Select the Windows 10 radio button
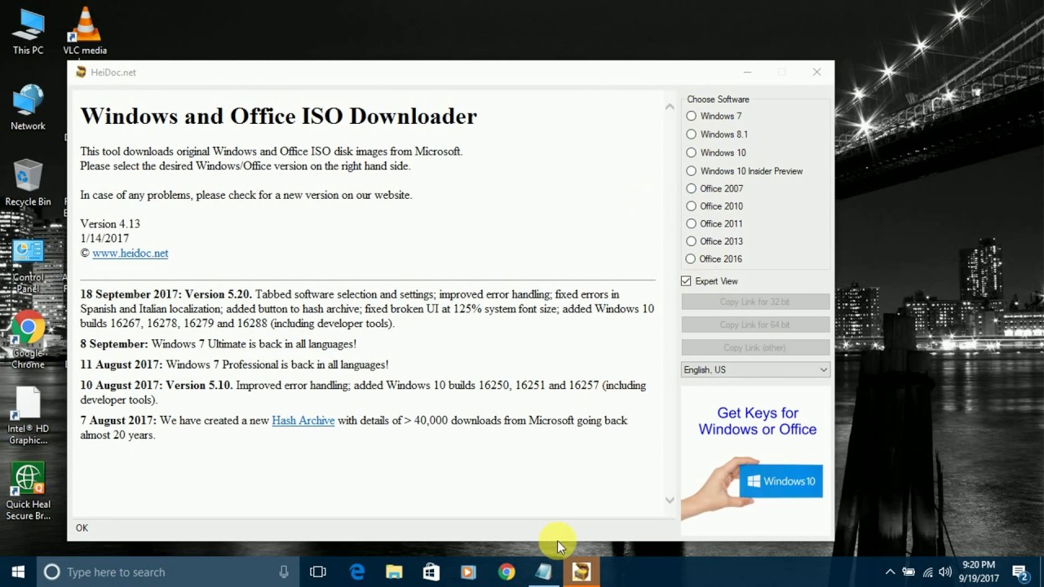Screen dimensions: 1044x587 [692, 152]
